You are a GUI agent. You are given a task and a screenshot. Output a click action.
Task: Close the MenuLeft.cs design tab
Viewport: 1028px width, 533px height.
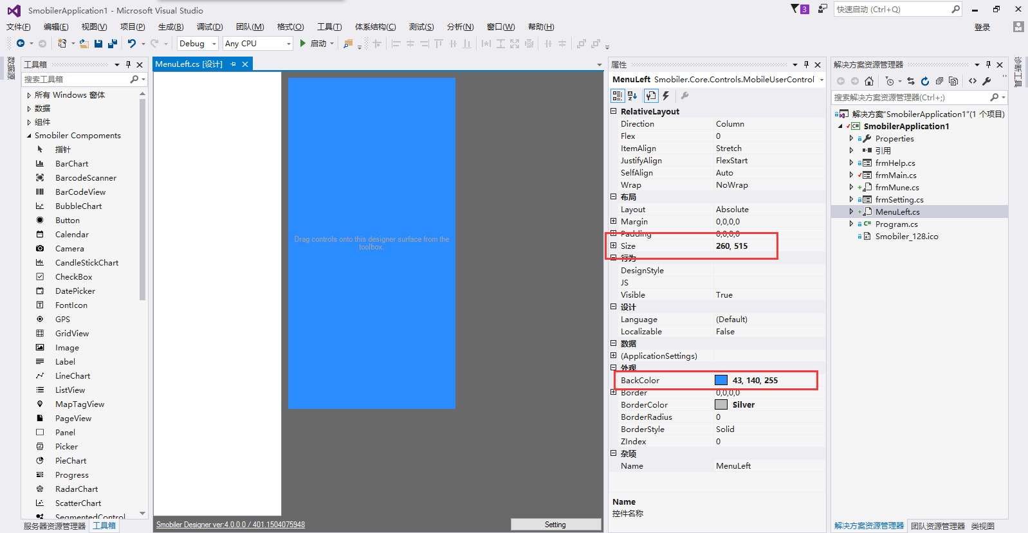pos(245,64)
